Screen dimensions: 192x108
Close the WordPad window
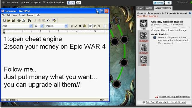pos(106,11)
